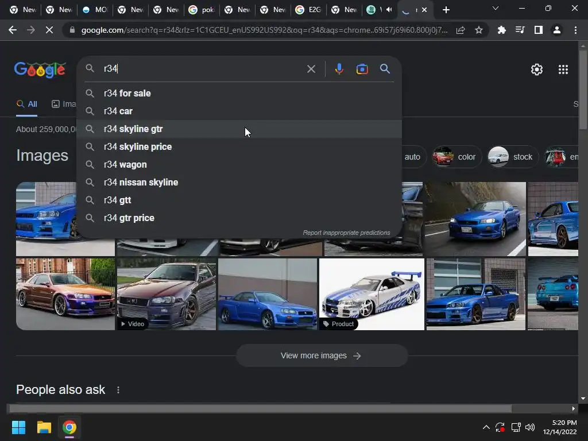Open Google quick settings gear icon
Image resolution: width=588 pixels, height=441 pixels.
537,69
